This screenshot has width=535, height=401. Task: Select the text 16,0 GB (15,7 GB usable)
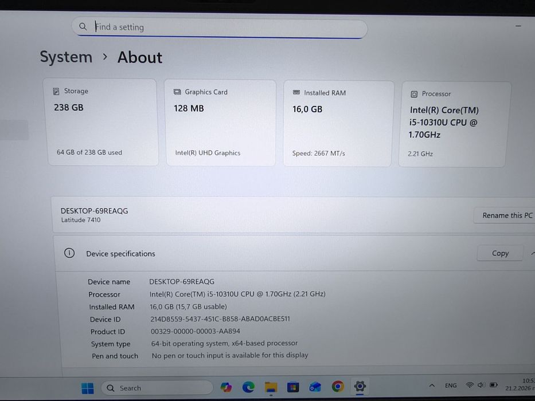188,306
